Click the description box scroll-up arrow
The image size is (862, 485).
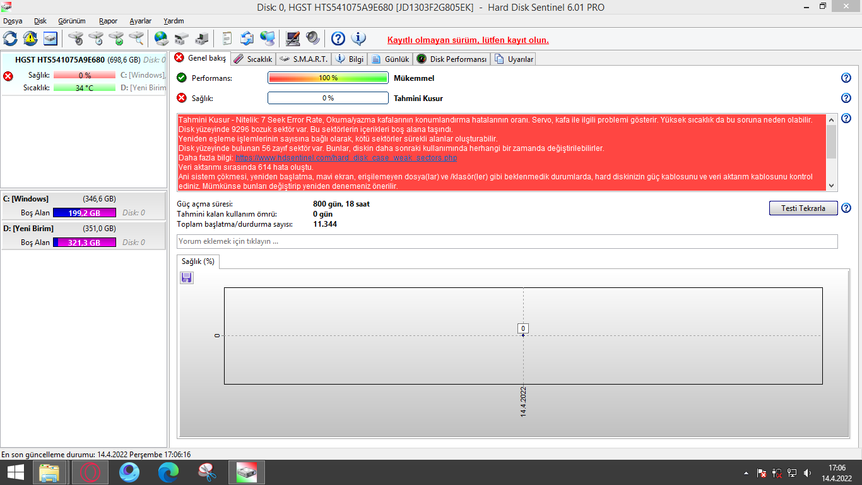[x=832, y=119]
